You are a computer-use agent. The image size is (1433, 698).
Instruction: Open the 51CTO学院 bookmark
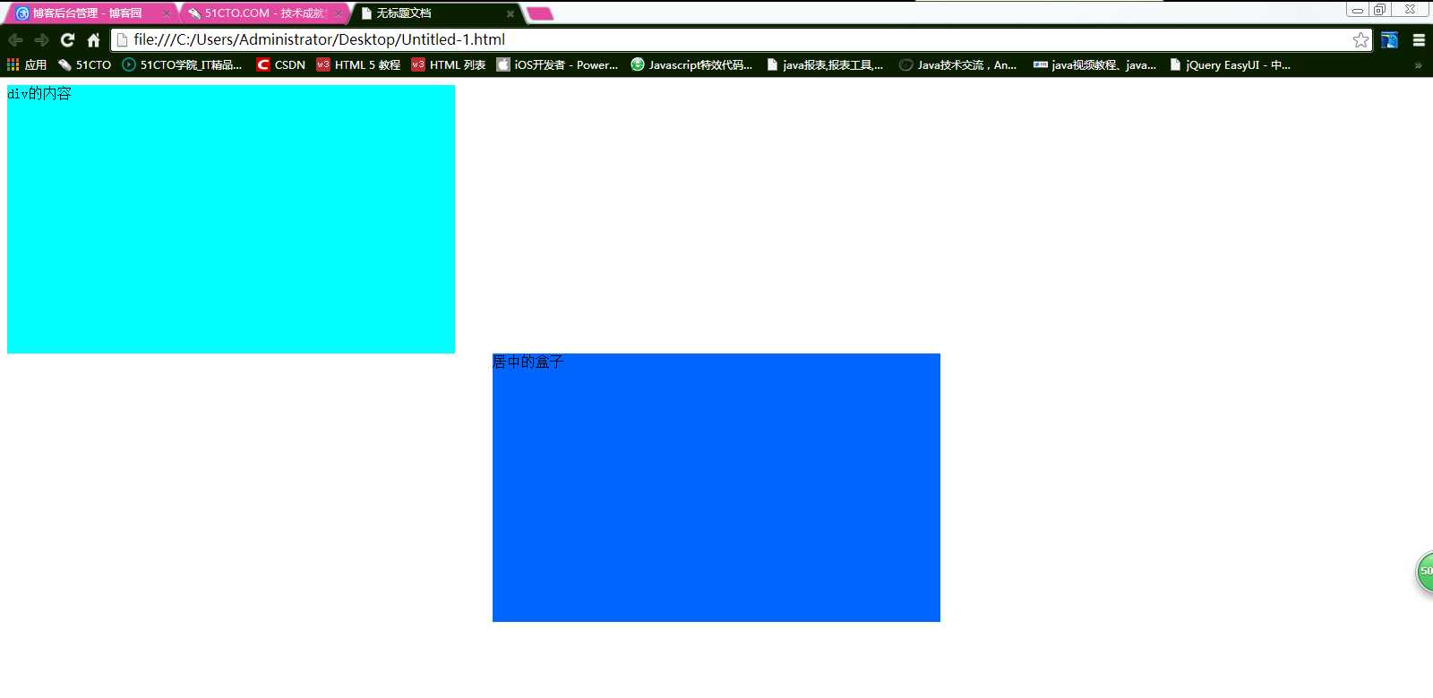coord(182,64)
